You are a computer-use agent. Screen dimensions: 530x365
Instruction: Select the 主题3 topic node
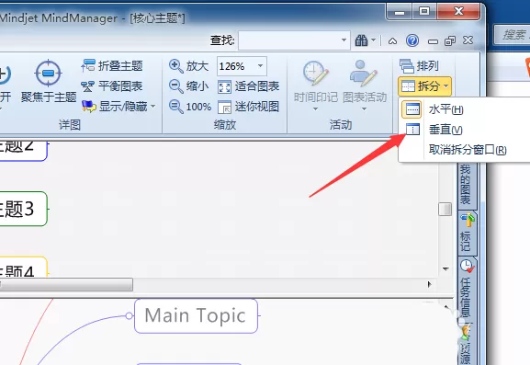[x=23, y=209]
